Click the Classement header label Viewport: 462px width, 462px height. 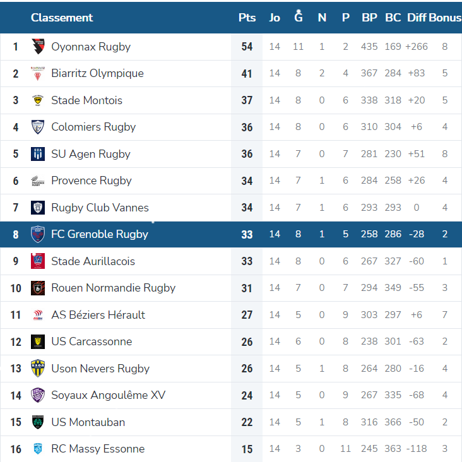pos(62,18)
